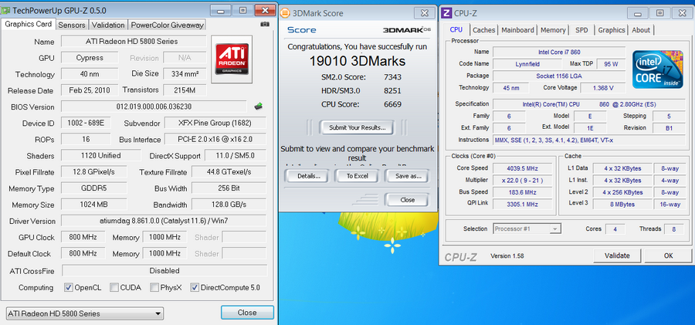Open the CPU-Z Graphics tab
695x325 pixels.
(612, 30)
